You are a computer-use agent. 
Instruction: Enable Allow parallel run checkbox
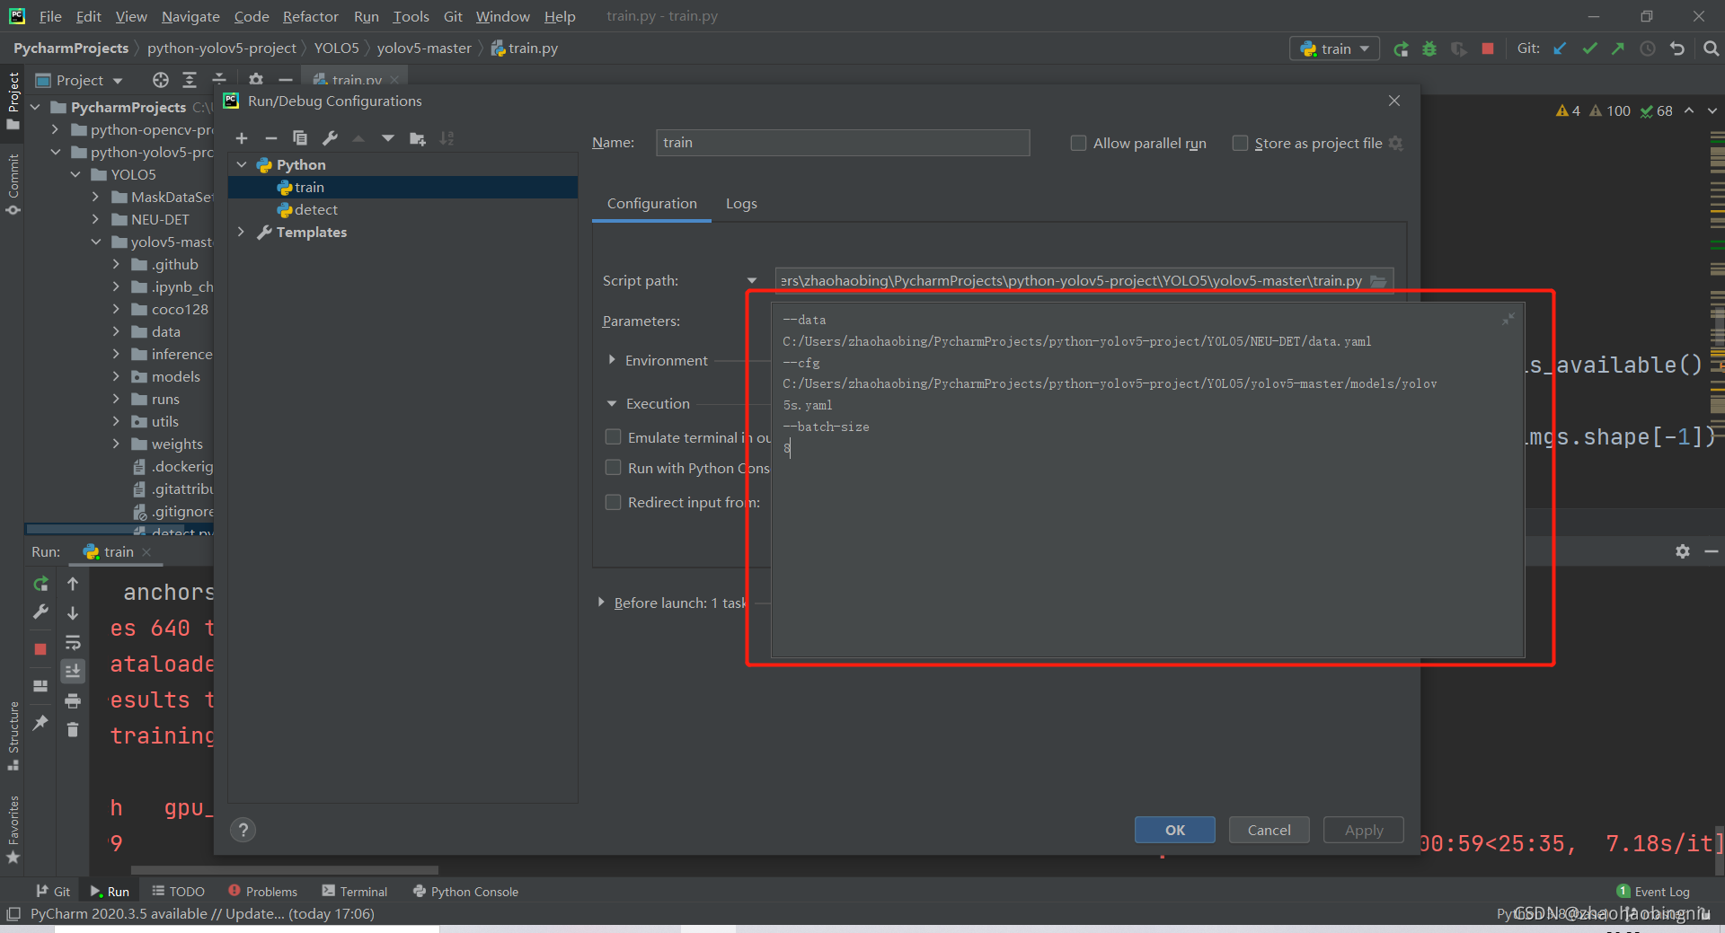point(1078,143)
